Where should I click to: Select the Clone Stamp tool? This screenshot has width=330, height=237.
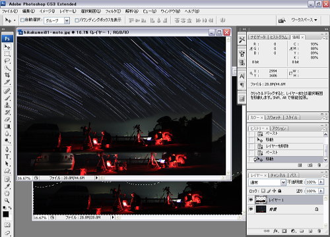click(7, 105)
